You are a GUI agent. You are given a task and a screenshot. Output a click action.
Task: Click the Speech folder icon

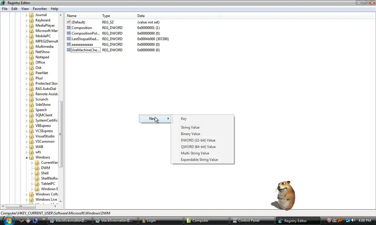(x=31, y=110)
